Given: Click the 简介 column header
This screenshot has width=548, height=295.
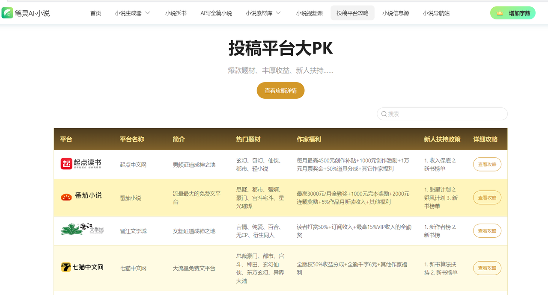Looking at the screenshot, I should pos(179,139).
